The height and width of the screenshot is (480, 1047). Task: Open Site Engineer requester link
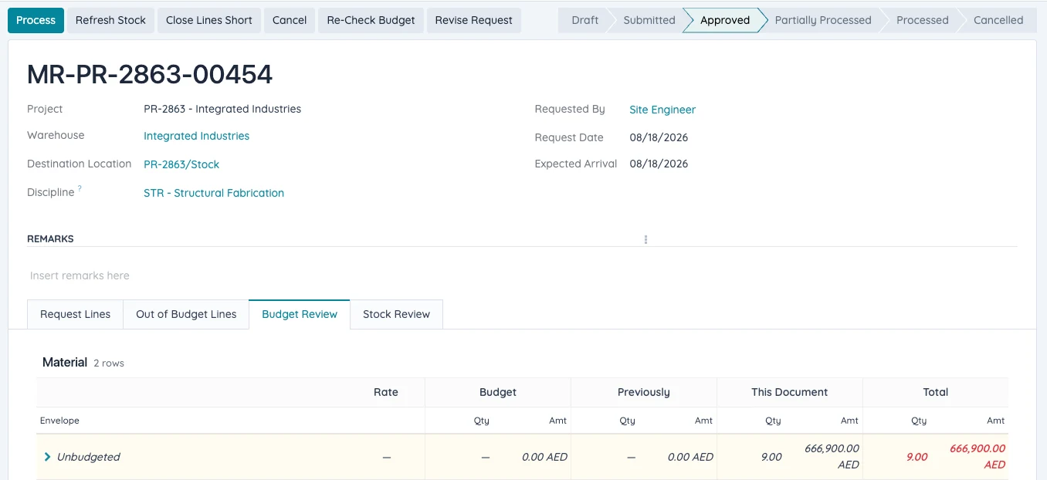coord(662,110)
